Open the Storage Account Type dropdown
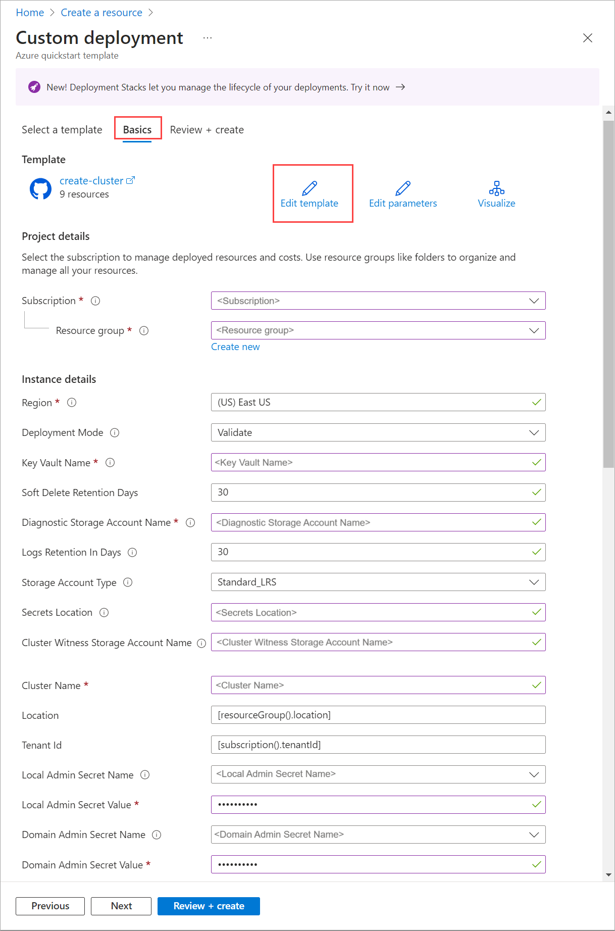615x931 pixels. pyautogui.click(x=534, y=582)
